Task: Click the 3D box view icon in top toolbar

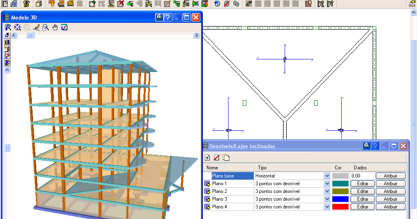Action: tap(39, 3)
